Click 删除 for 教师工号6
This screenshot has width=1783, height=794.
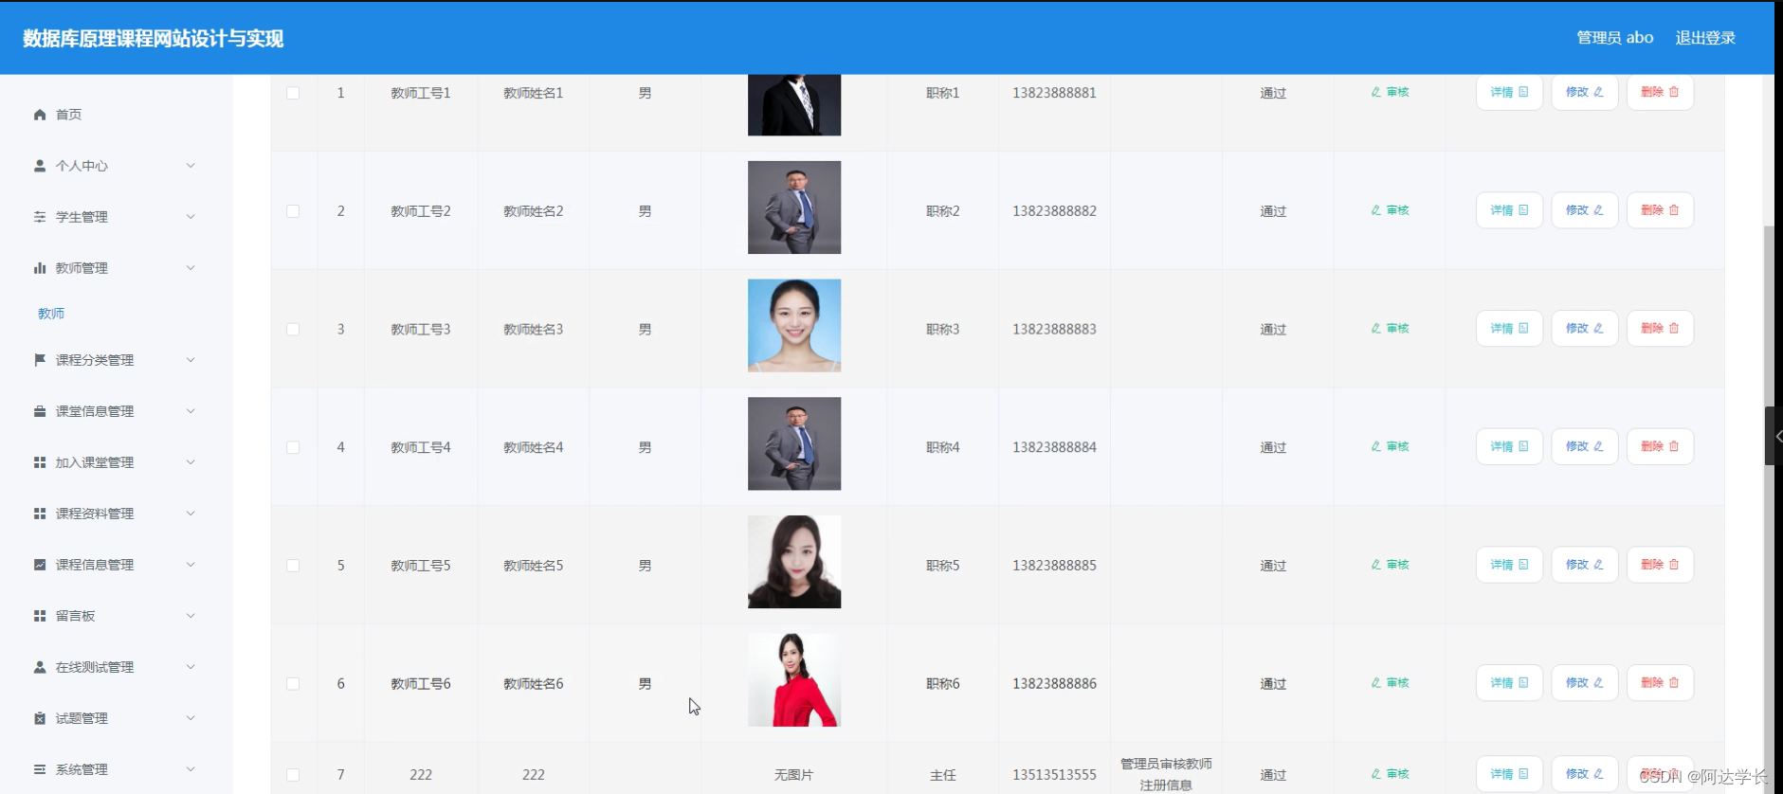[1660, 683]
